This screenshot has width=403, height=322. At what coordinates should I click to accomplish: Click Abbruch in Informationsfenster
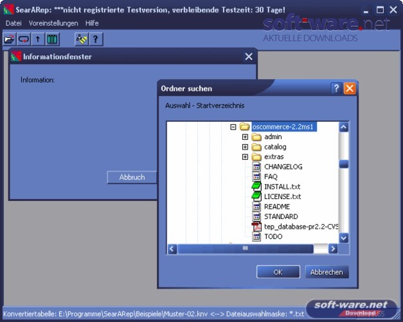tap(132, 177)
